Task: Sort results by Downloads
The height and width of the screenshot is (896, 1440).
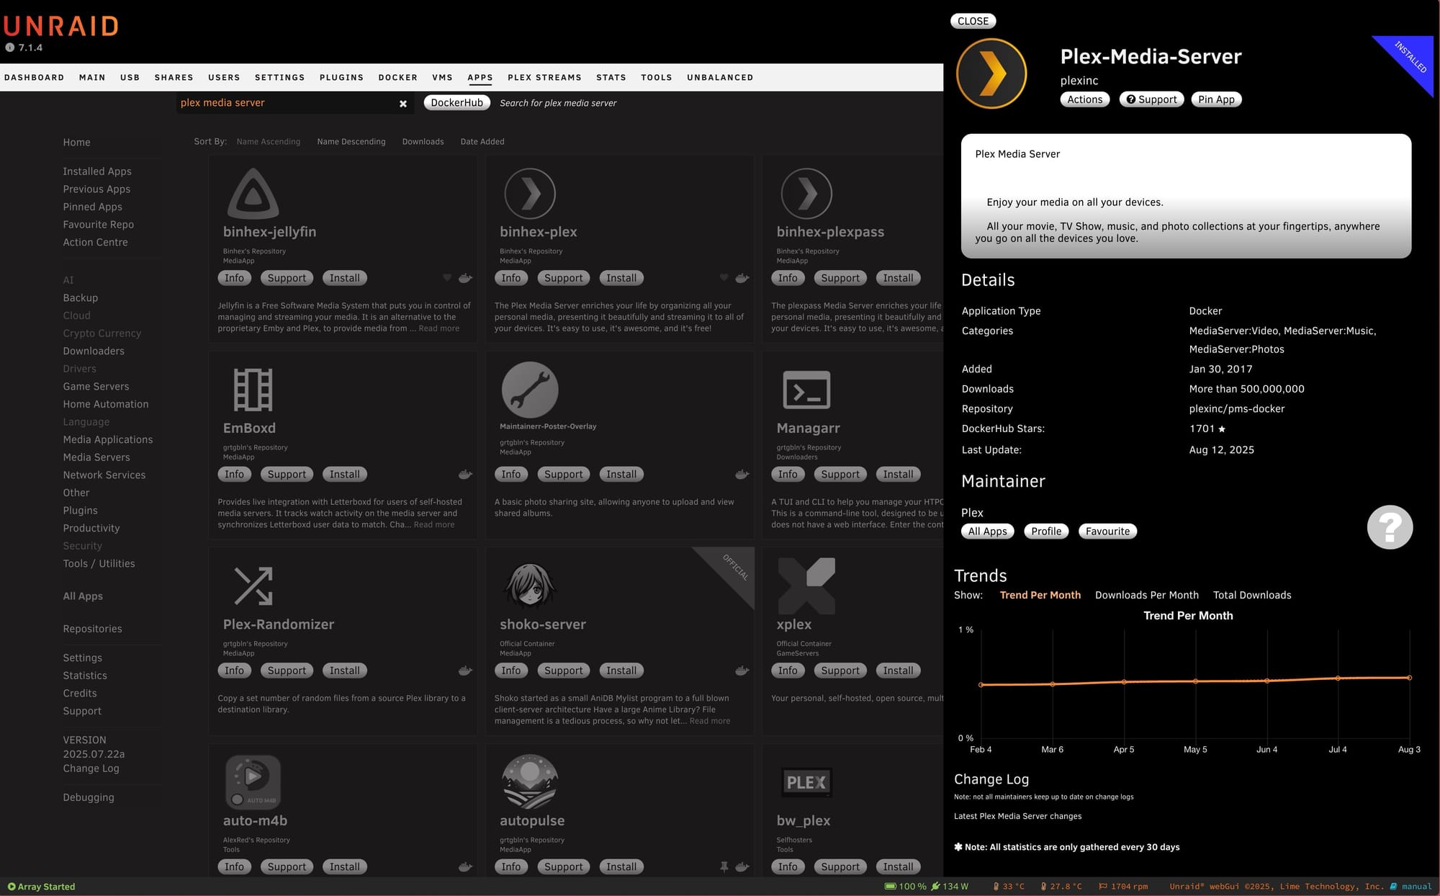Action: 423,142
